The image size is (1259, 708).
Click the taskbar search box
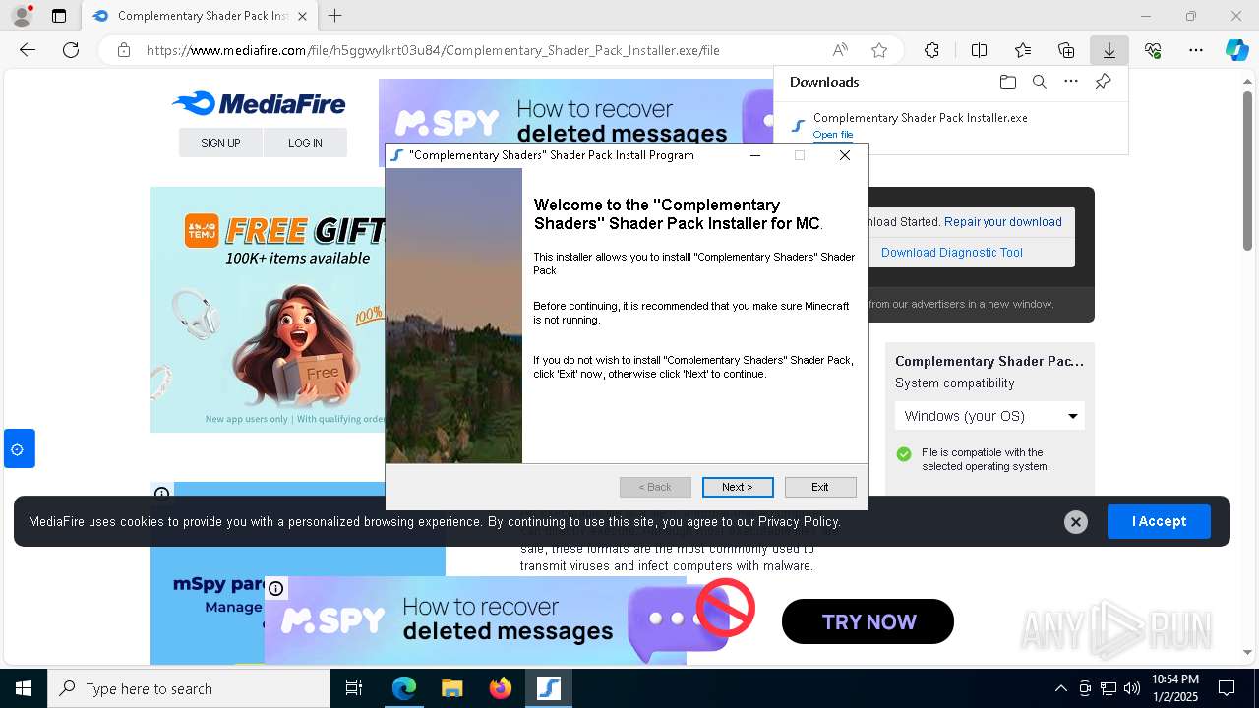pos(189,688)
